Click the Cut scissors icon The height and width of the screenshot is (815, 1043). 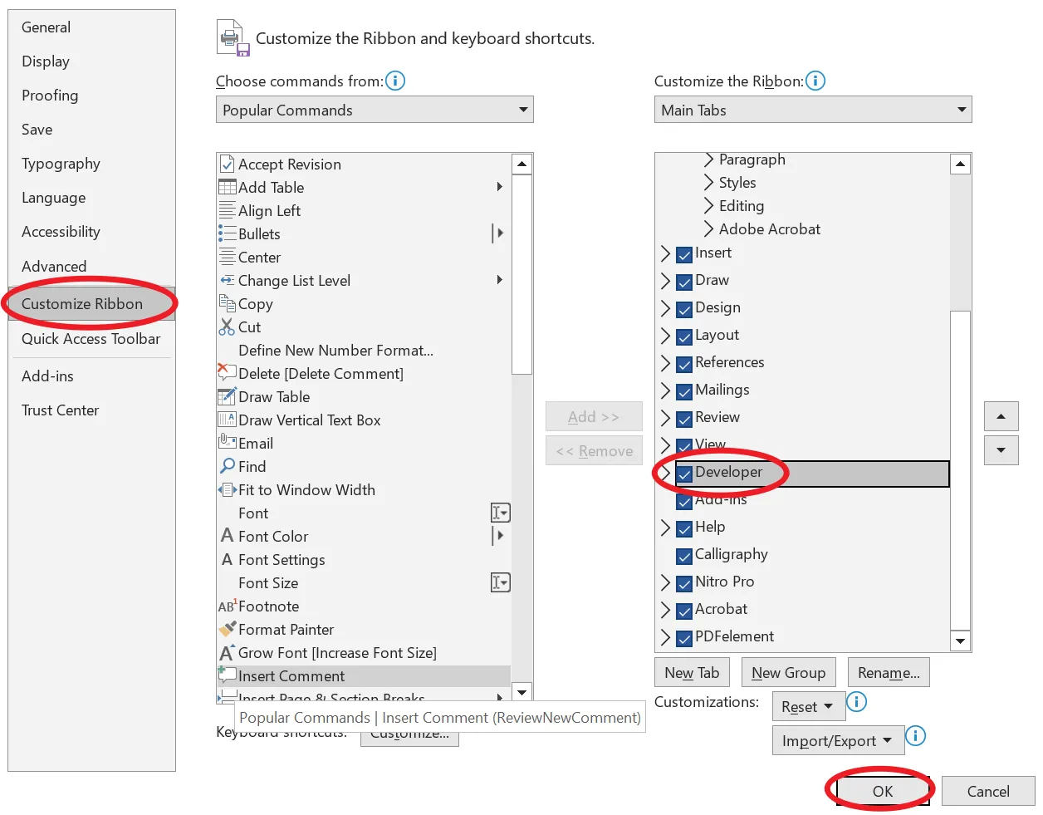tap(227, 327)
